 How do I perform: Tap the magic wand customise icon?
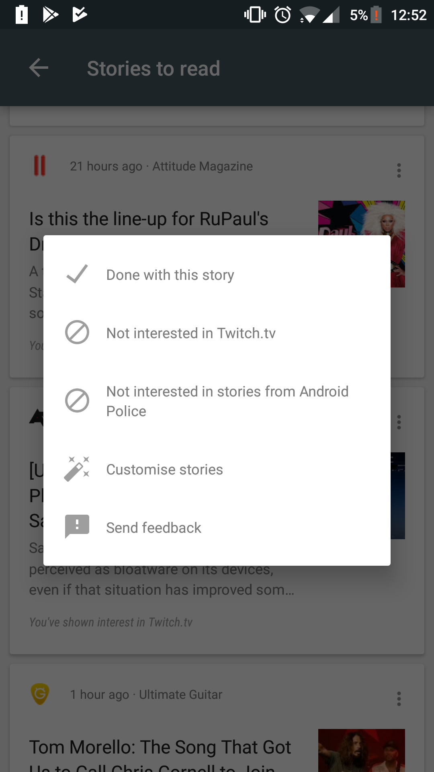pos(77,469)
